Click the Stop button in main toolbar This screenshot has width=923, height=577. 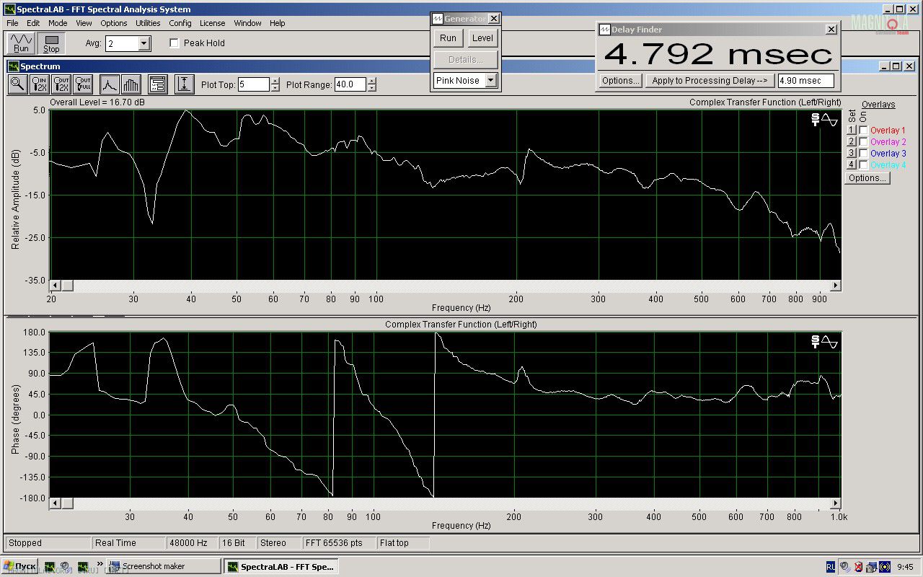pos(51,43)
